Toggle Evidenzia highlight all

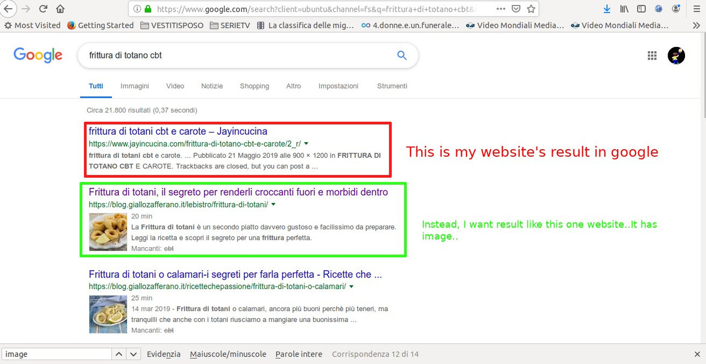pyautogui.click(x=163, y=354)
